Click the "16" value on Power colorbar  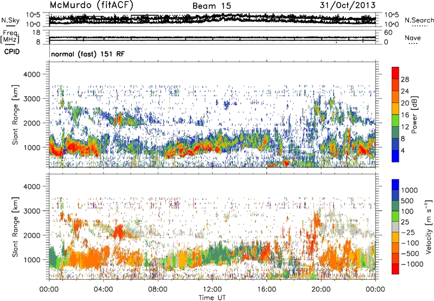coord(405,115)
